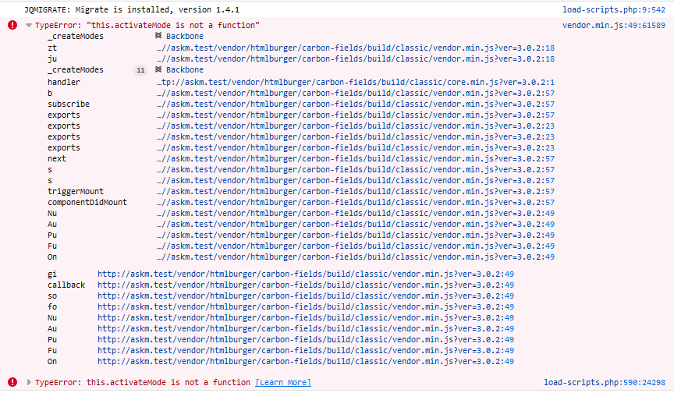Click the red error icon beside bottom TypeError
This screenshot has width=674, height=393.
coord(12,382)
